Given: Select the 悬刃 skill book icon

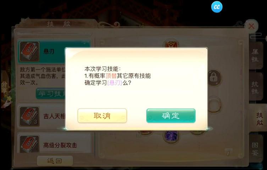Looking at the screenshot, I should coord(29,51).
